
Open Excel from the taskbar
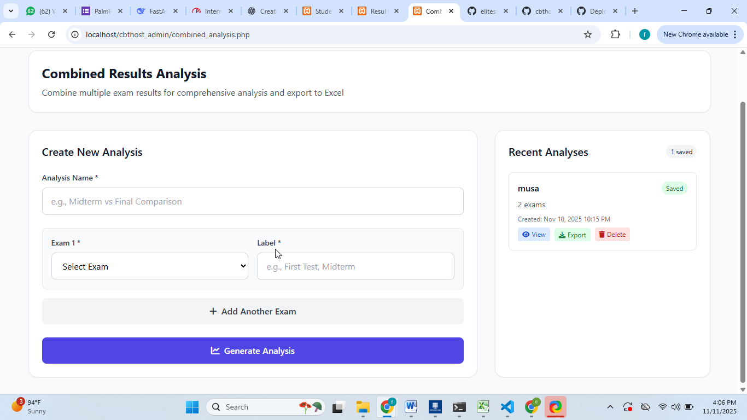[x=483, y=407]
